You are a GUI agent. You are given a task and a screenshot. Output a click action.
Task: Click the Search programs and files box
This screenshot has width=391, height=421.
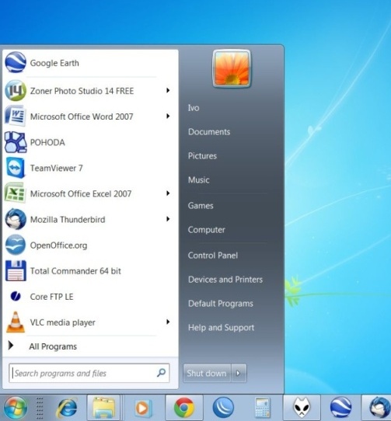pos(89,373)
